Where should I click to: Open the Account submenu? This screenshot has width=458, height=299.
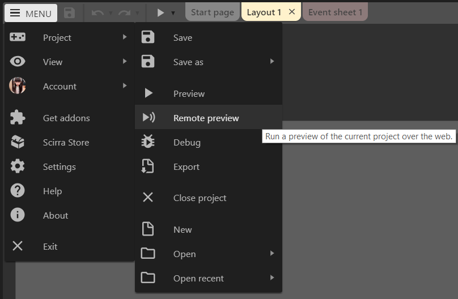[x=70, y=86]
